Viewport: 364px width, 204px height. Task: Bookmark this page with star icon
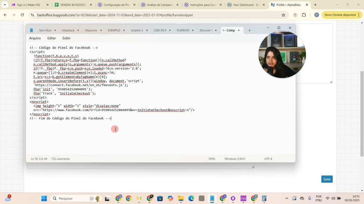(283, 15)
